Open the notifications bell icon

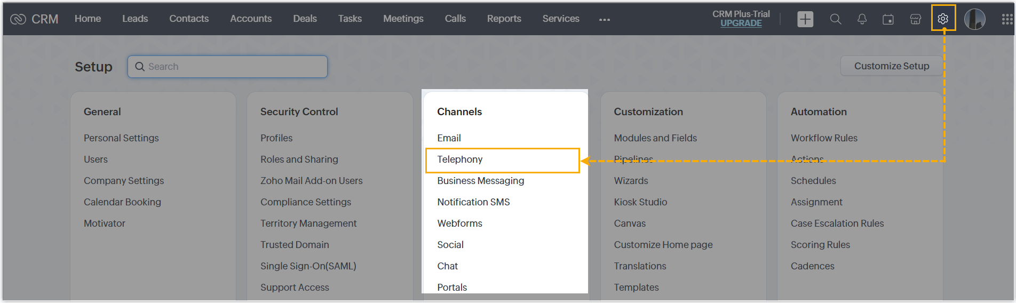pyautogui.click(x=862, y=19)
